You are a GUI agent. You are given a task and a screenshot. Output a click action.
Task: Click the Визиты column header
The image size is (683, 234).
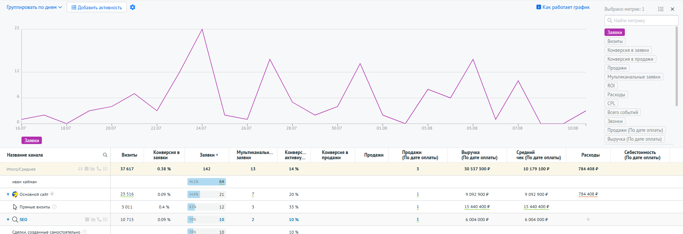(x=129, y=155)
